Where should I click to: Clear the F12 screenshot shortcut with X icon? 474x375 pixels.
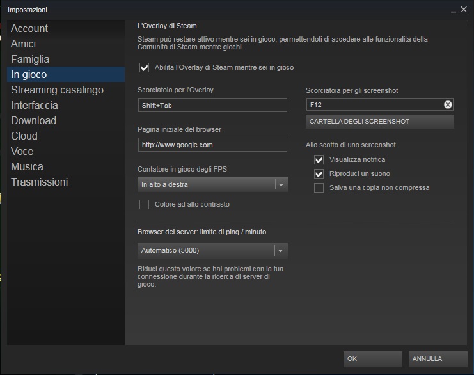point(448,105)
